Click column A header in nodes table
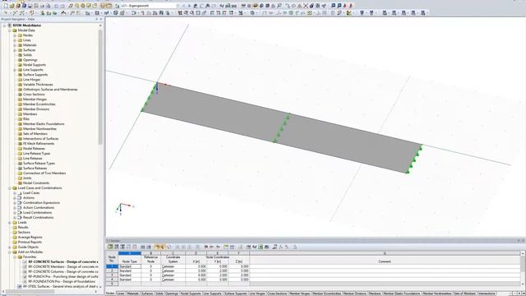The width and height of the screenshot is (526, 296). pyautogui.click(x=130, y=253)
